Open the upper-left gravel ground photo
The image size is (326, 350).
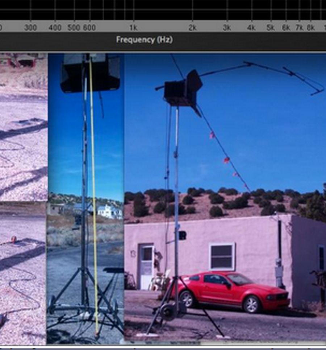(x=24, y=127)
